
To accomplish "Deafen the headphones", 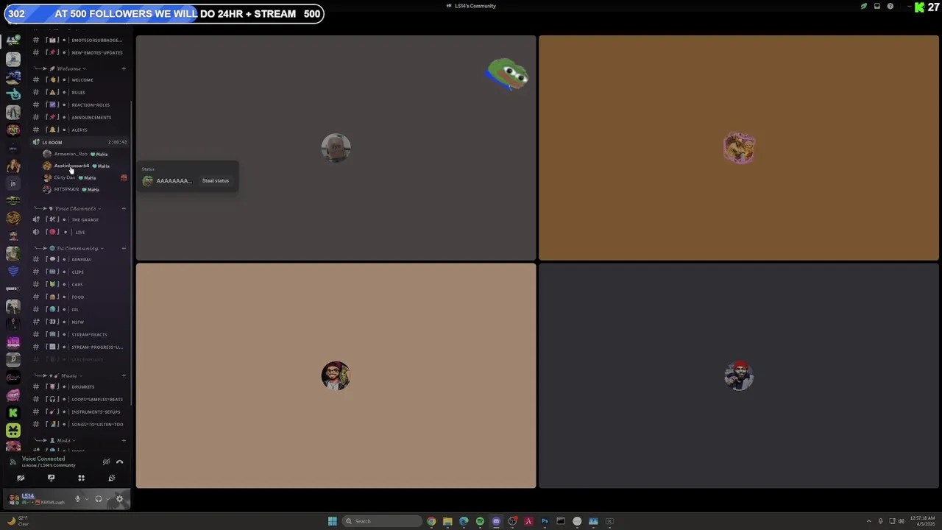I will (98, 498).
